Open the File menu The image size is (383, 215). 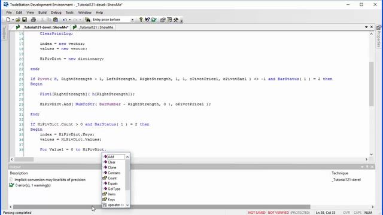[x=9, y=13]
